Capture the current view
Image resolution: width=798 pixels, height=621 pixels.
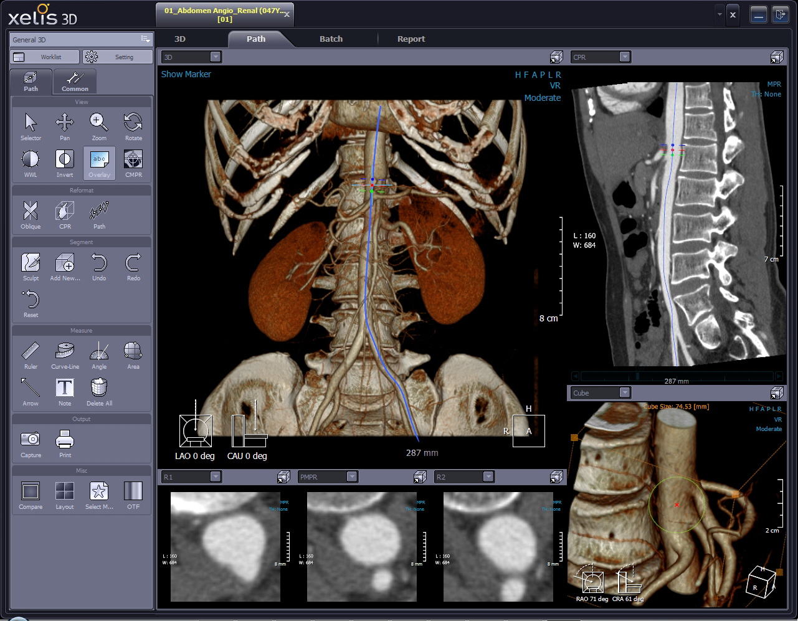pos(31,443)
